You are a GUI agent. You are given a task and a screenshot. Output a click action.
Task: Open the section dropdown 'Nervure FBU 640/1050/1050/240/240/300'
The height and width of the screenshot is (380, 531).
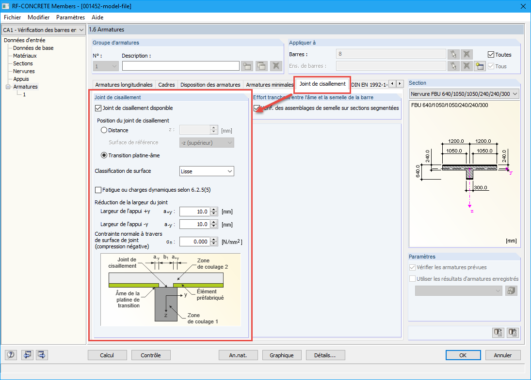[464, 94]
